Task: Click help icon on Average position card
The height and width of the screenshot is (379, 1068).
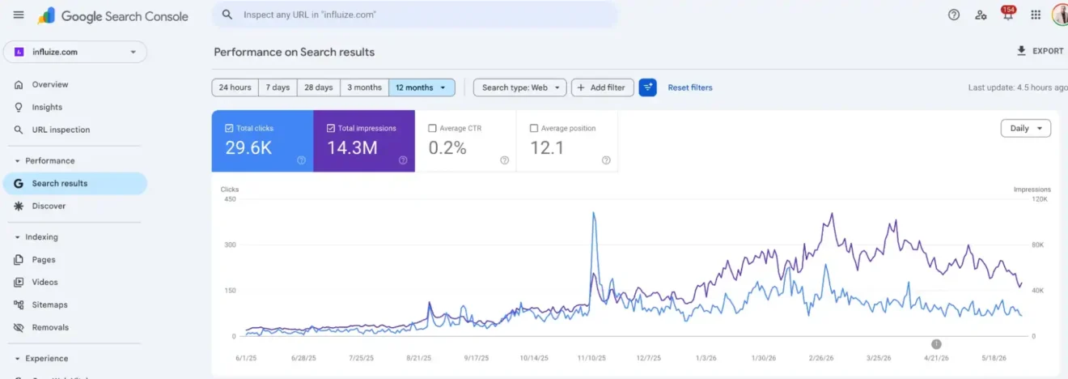Action: (x=606, y=160)
